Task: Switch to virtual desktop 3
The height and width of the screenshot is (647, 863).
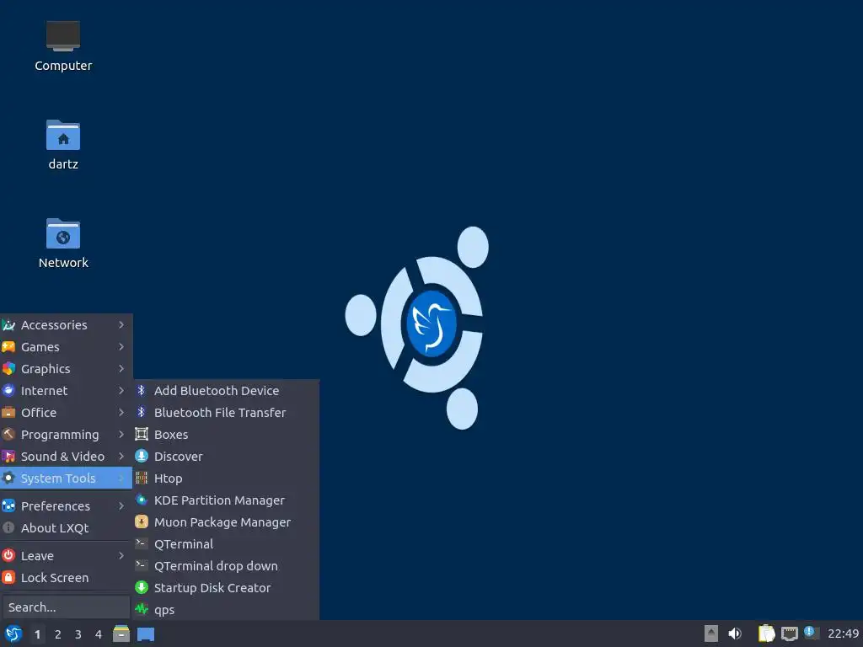Action: point(78,634)
